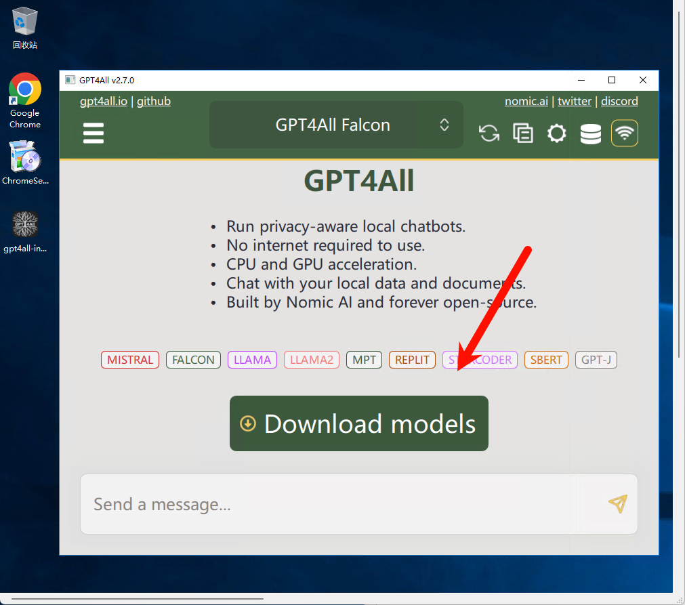685x605 pixels.
Task: Minimize the GPT4All window
Action: click(581, 80)
